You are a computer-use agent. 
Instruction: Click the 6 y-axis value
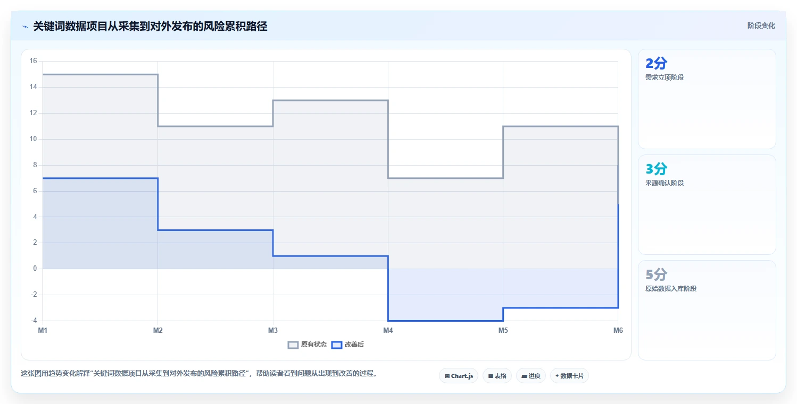pyautogui.click(x=35, y=191)
